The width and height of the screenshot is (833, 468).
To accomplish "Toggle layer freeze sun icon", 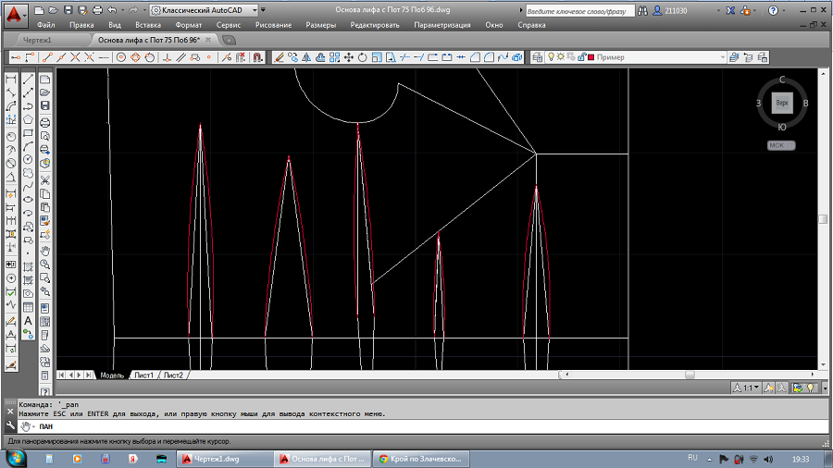I will coord(561,57).
